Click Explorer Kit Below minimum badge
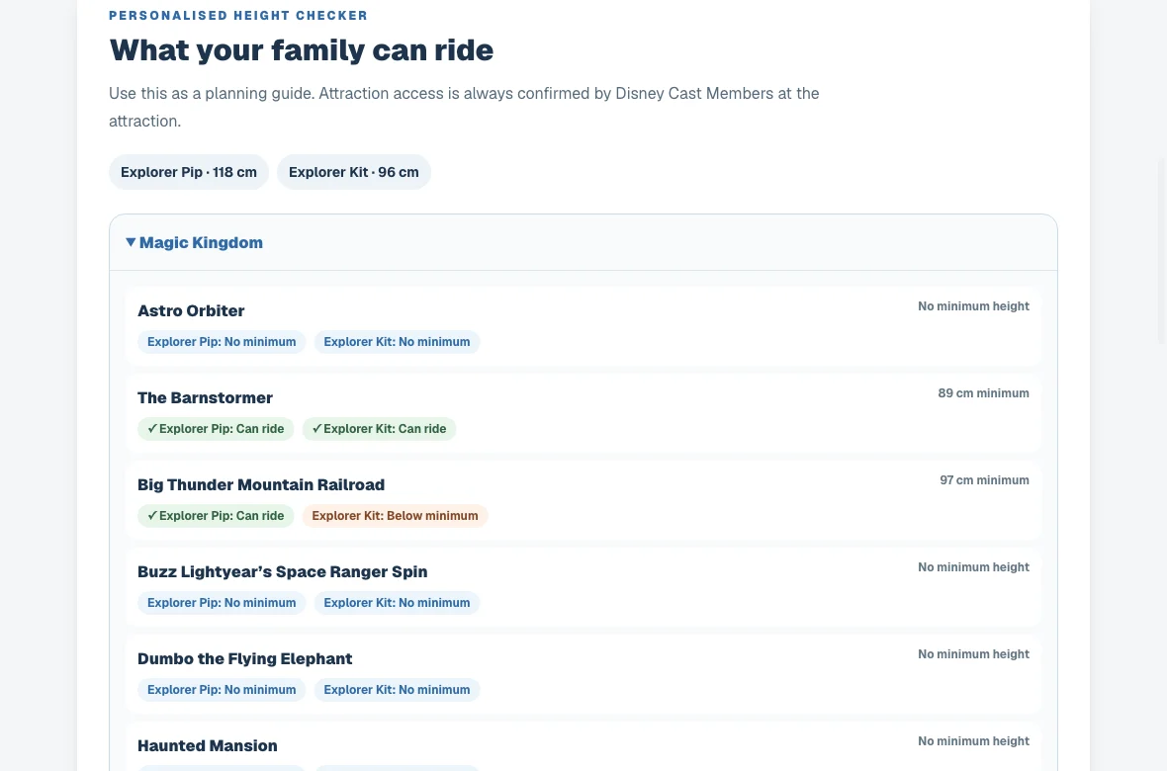Image resolution: width=1167 pixels, height=771 pixels. pos(396,516)
